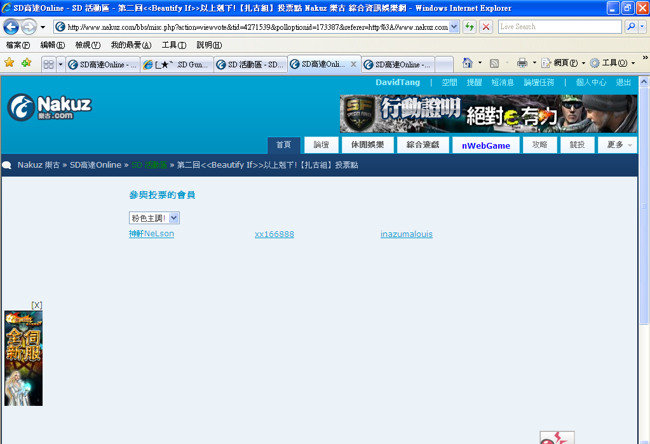Click the Home page icon
The height and width of the screenshot is (444, 650).
468,63
